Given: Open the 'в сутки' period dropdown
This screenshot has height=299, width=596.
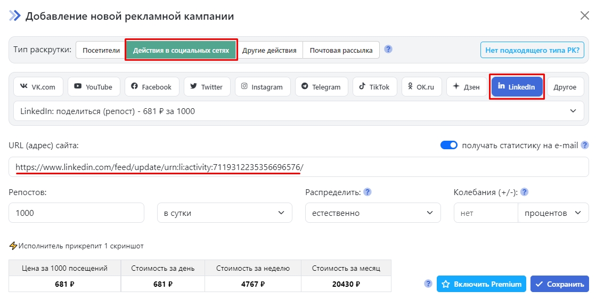Looking at the screenshot, I should [224, 213].
